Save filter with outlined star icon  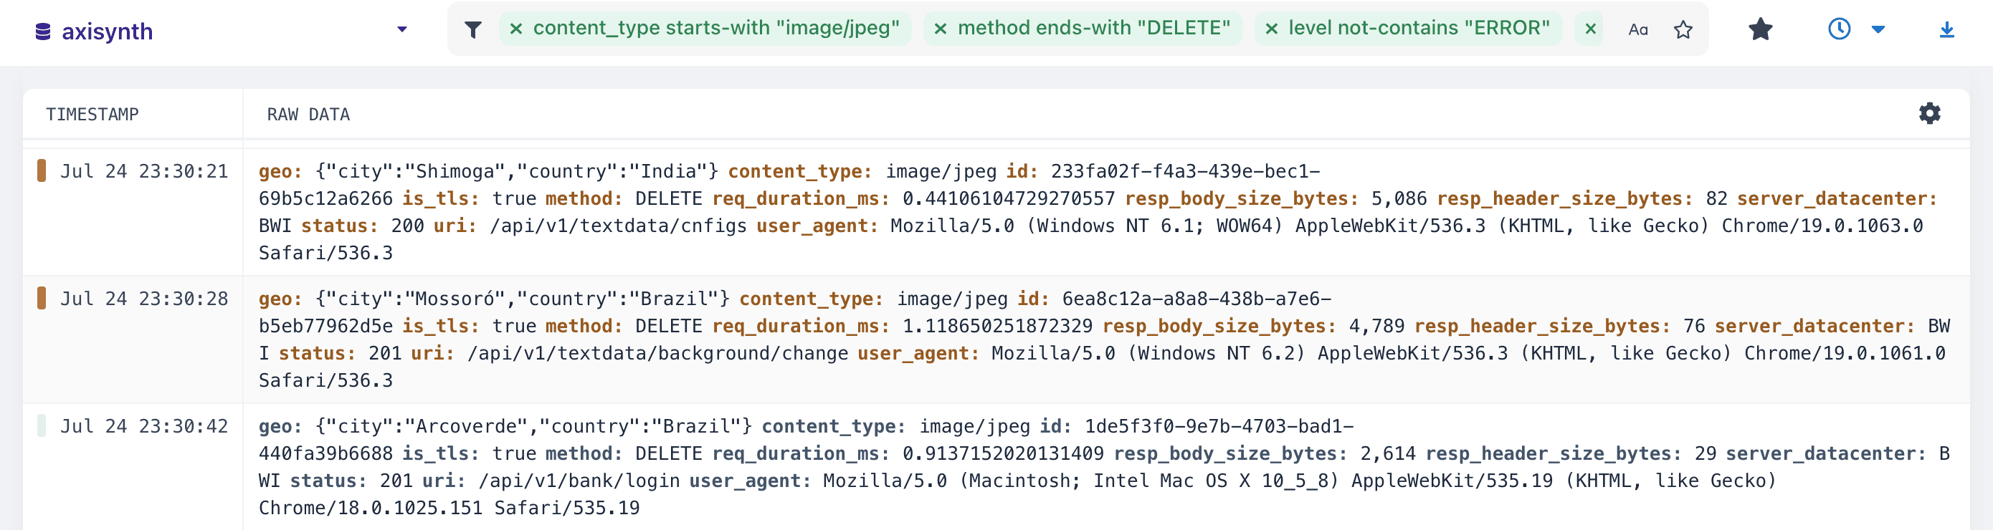point(1683,29)
